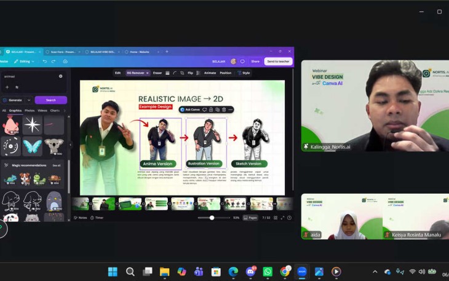Open the help question mark icon

(x=290, y=218)
